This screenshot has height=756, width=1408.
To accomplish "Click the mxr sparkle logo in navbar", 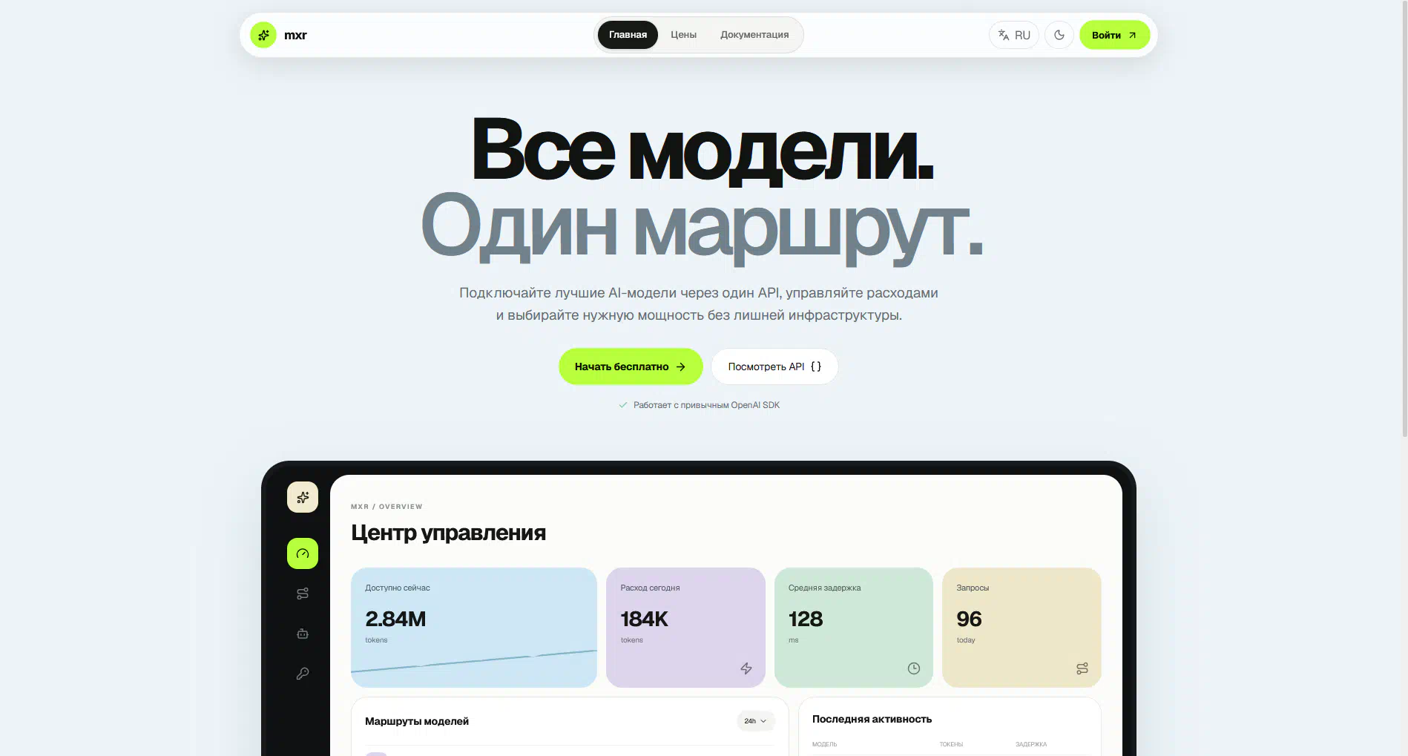I will point(263,35).
